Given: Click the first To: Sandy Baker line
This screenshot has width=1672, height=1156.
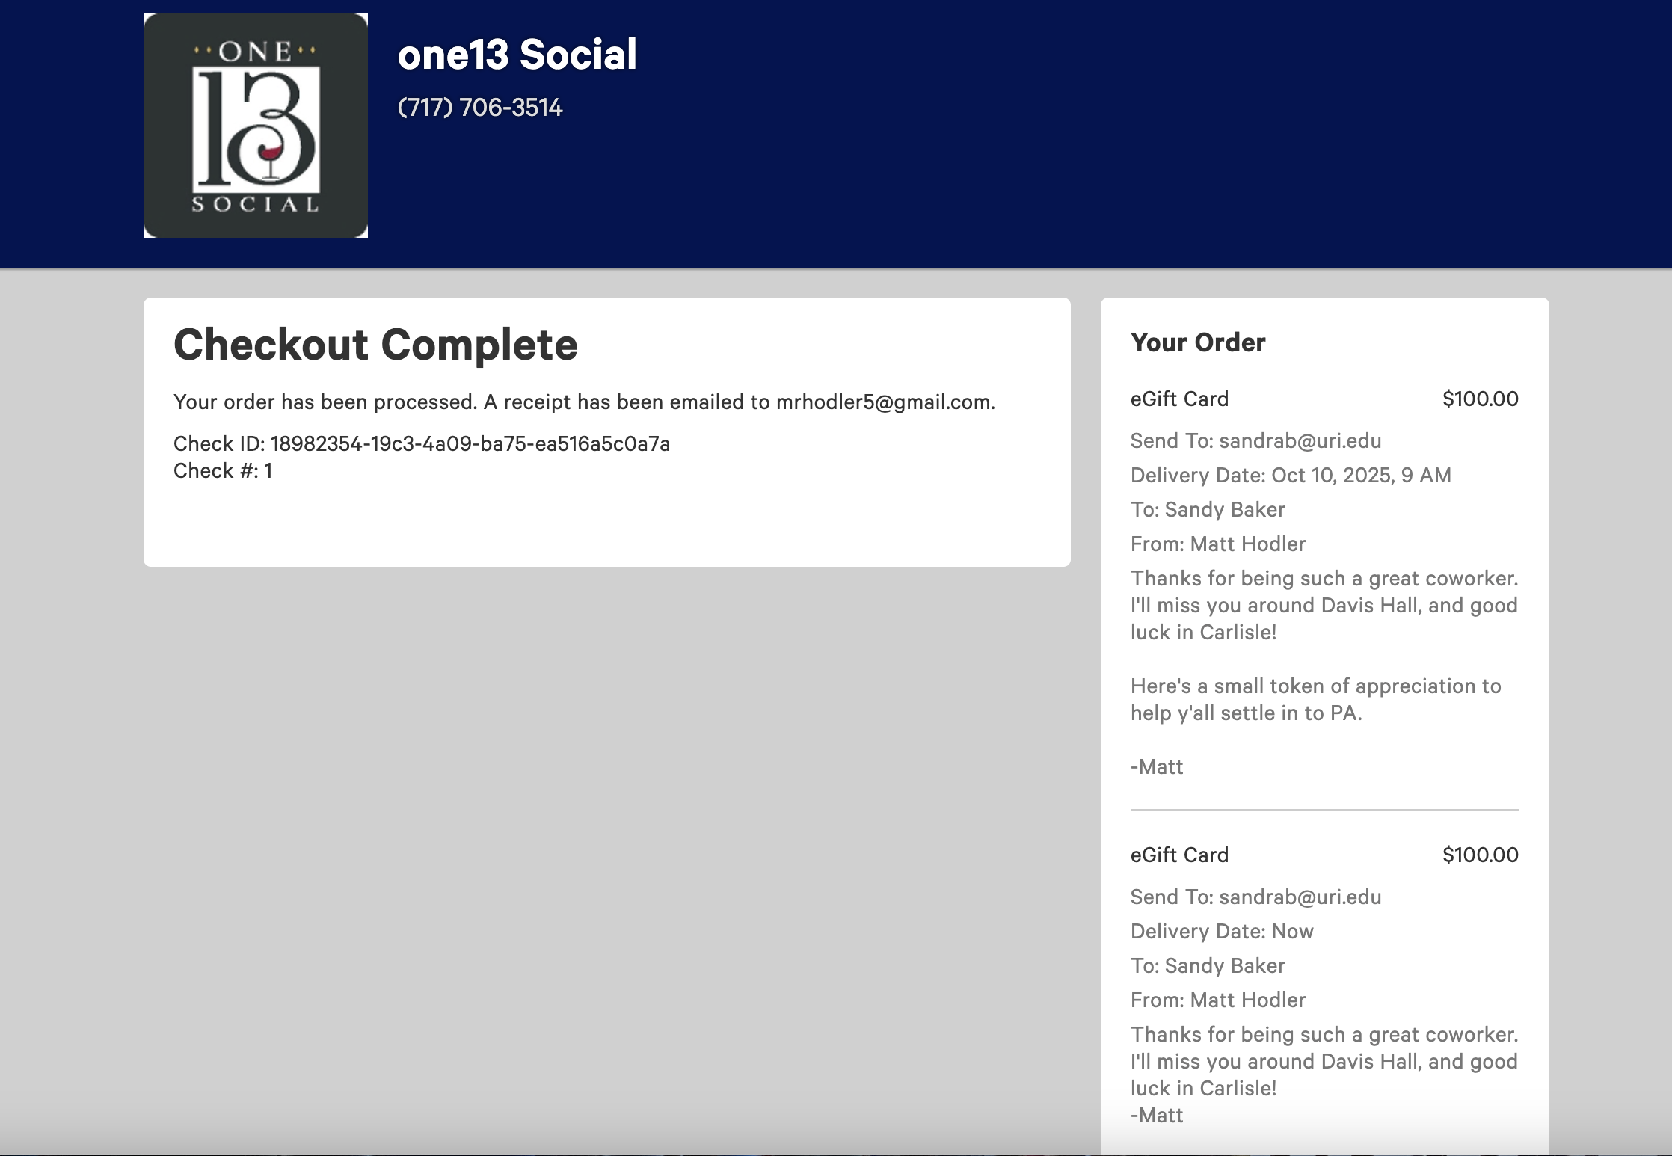Looking at the screenshot, I should 1207,510.
